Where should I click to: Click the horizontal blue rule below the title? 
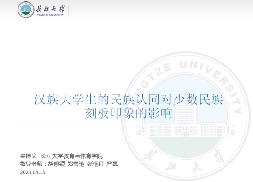click(102, 127)
